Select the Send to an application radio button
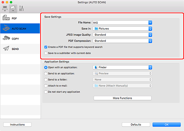The width and height of the screenshot is (184, 131). (46, 74)
